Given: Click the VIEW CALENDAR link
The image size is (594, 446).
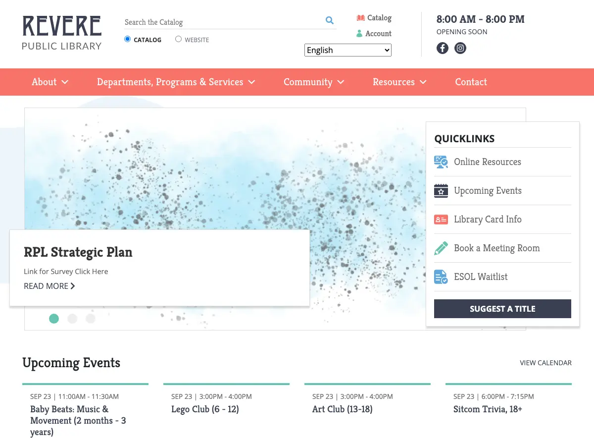Looking at the screenshot, I should 545,363.
